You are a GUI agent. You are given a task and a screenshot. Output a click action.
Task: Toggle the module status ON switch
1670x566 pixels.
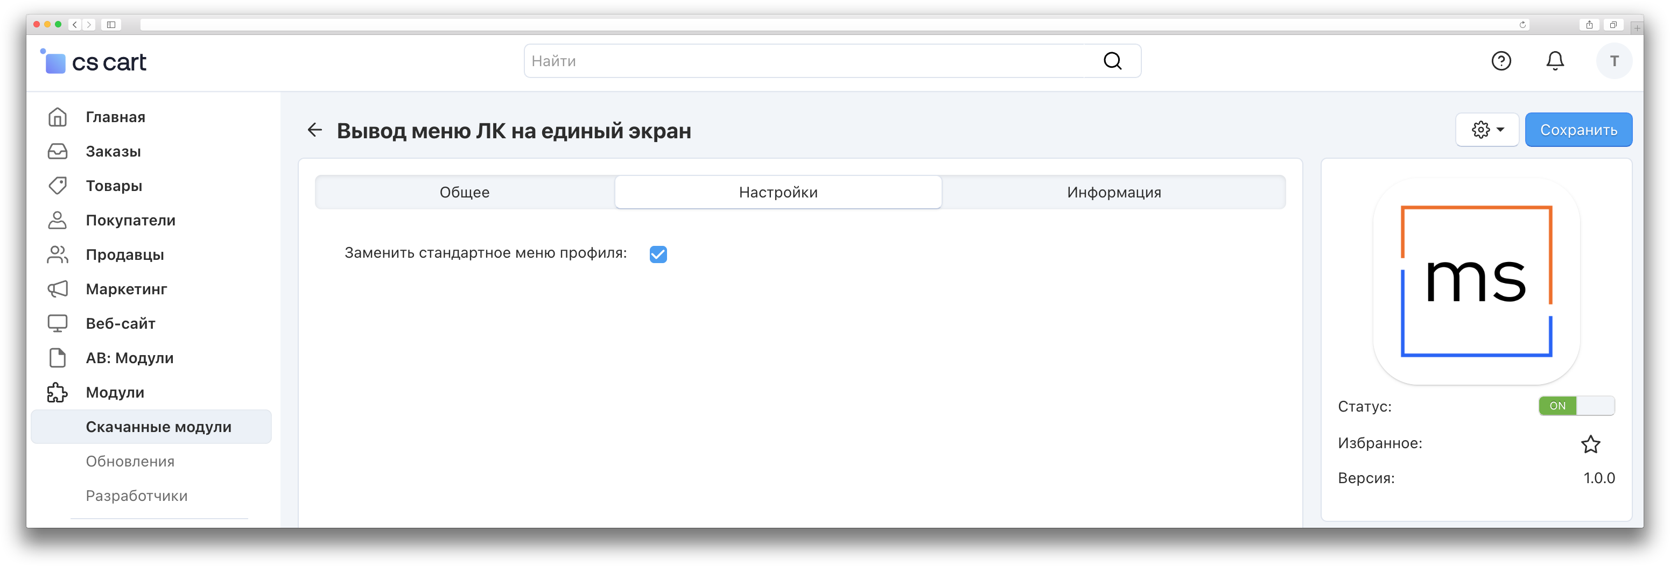(x=1576, y=406)
